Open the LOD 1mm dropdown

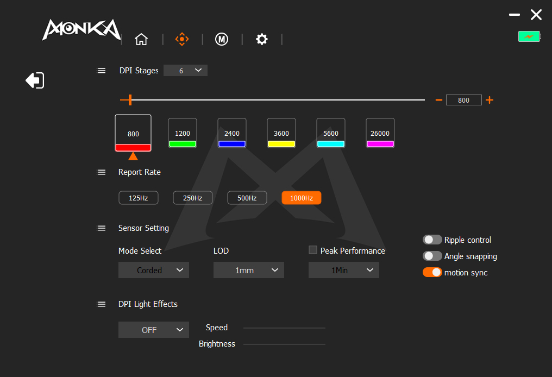(x=249, y=270)
